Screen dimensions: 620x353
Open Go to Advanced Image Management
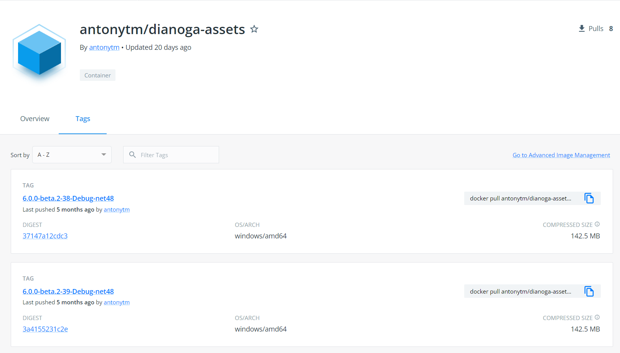point(561,155)
